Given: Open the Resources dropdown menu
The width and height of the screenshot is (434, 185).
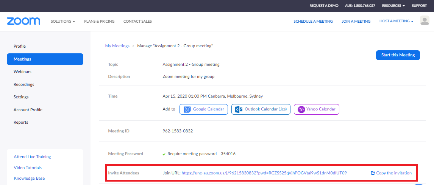Looking at the screenshot, I should pos(393,6).
